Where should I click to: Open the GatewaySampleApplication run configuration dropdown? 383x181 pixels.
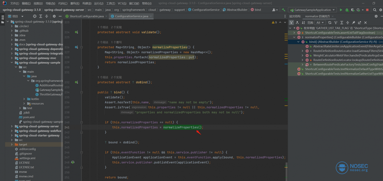313,10
